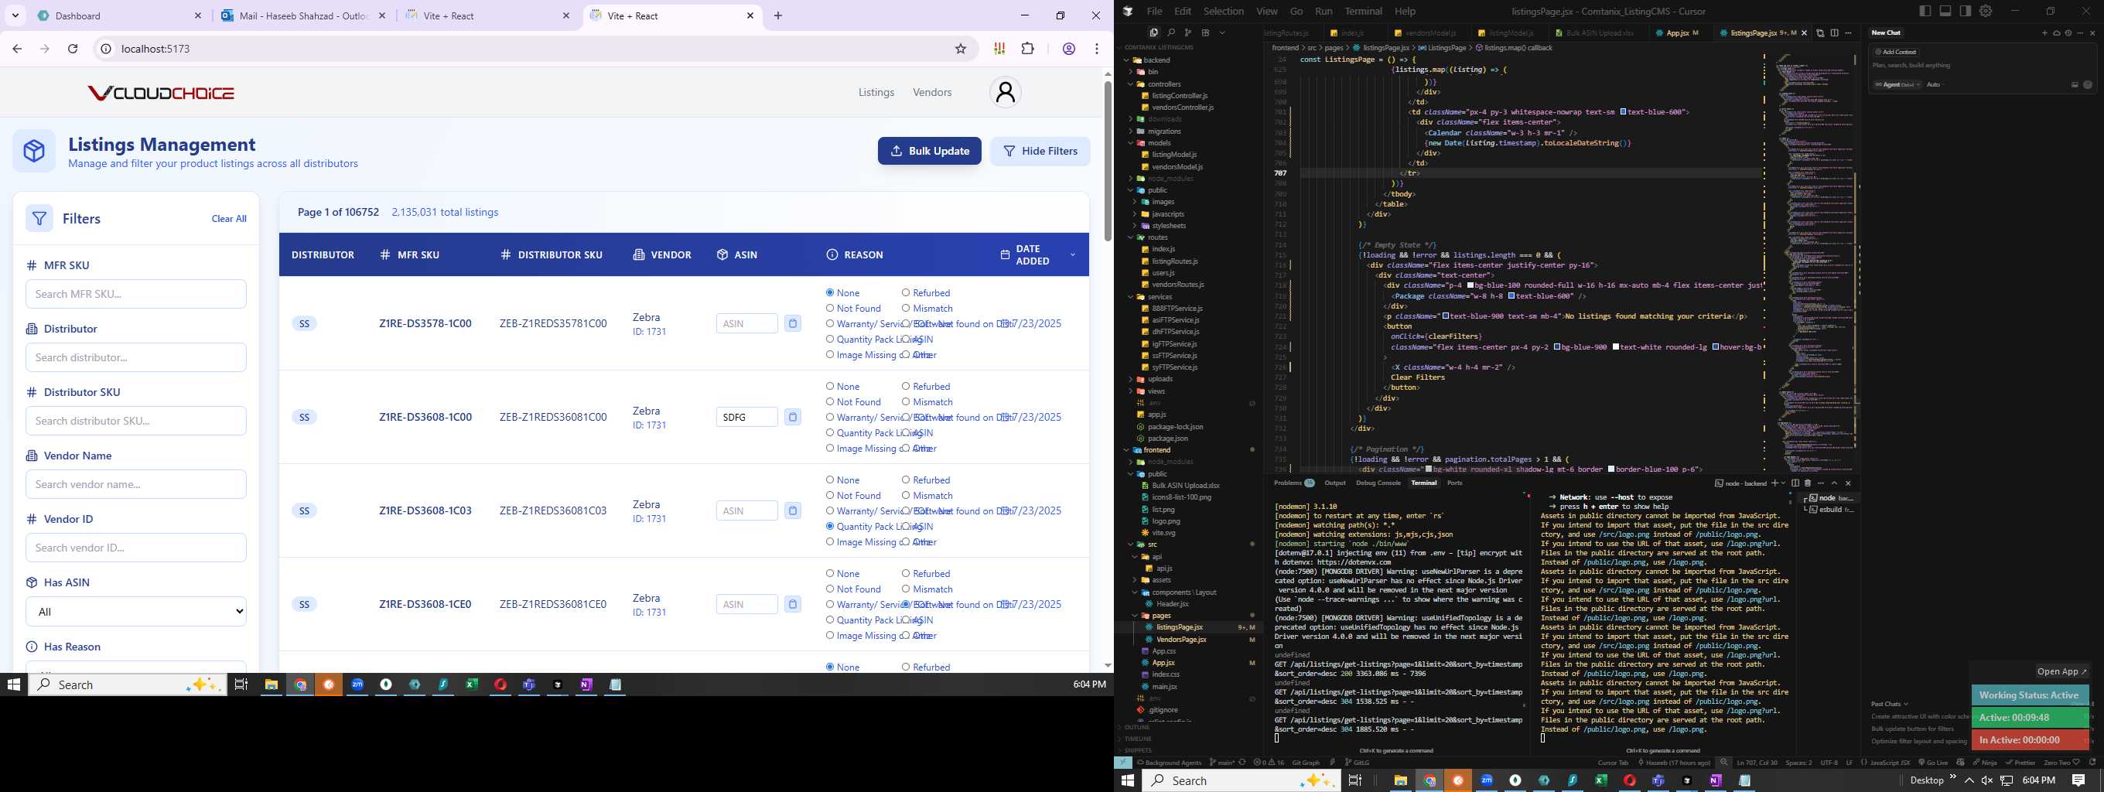Copy ASIN icon for Z1RE-DS3608-1CE0 row
Image resolution: width=2104 pixels, height=792 pixels.
(x=792, y=604)
